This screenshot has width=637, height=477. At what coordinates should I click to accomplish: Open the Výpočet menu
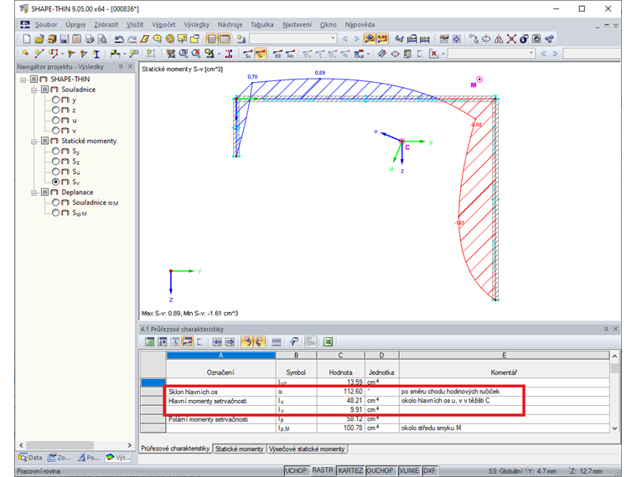(163, 25)
